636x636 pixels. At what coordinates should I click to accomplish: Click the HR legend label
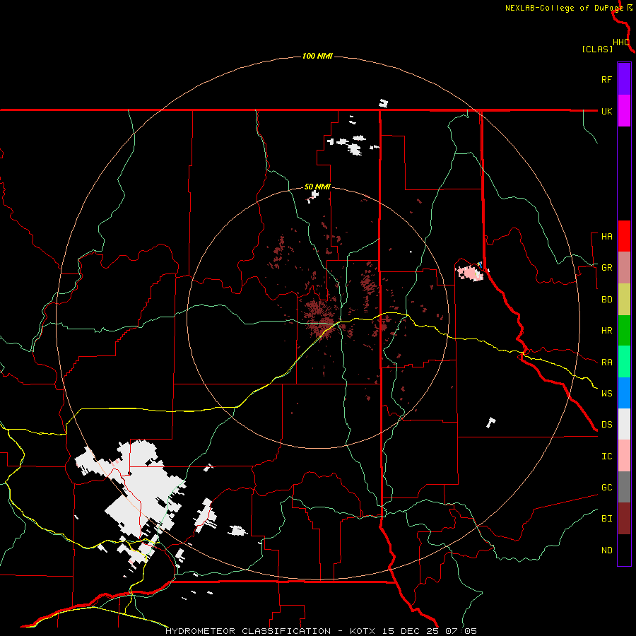(606, 331)
